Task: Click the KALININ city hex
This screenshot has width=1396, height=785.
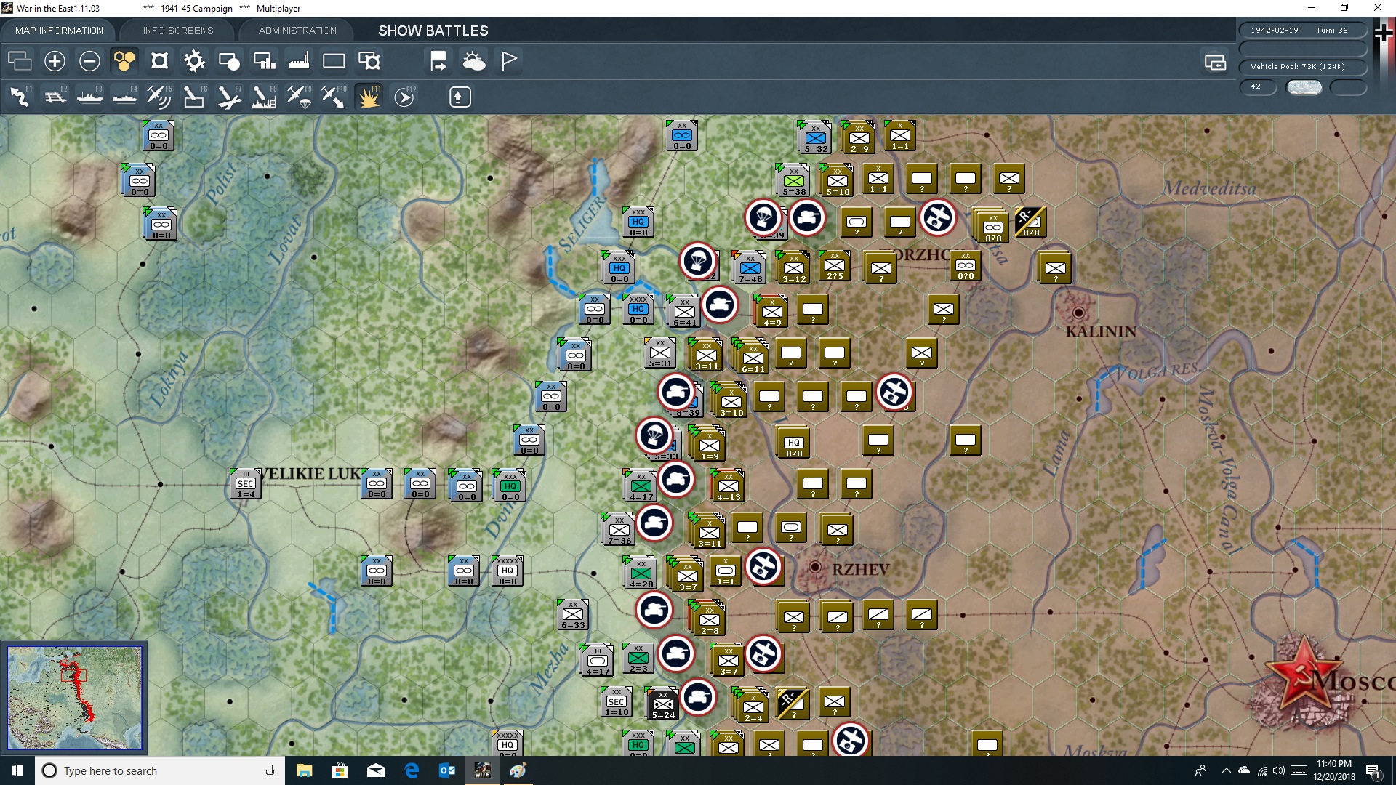Action: [x=1078, y=313]
